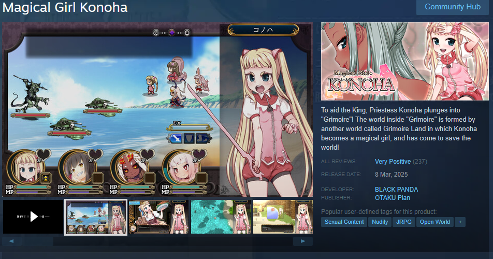Select the teal forest map screenshot thumbnail

click(221, 217)
